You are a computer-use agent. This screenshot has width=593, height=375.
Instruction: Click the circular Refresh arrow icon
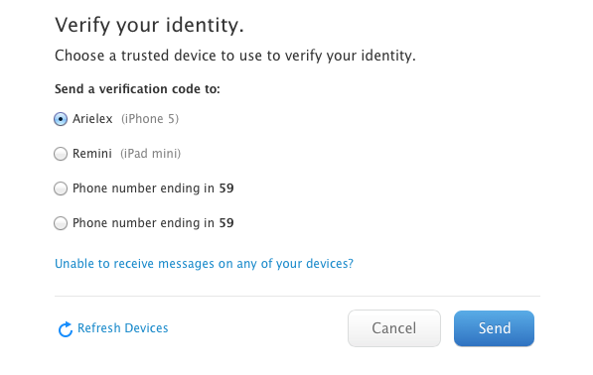click(65, 329)
